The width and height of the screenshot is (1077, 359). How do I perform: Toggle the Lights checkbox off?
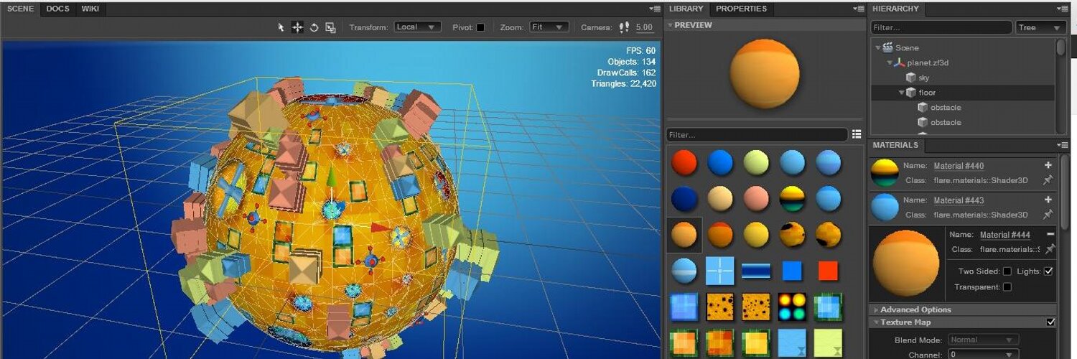tap(1048, 271)
